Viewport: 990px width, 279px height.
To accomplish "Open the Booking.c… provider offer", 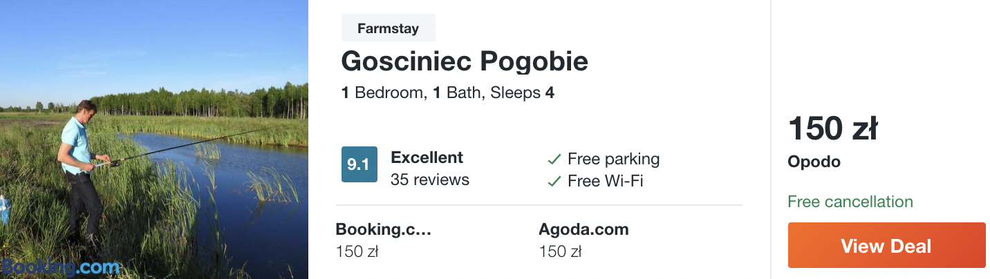I will click(x=384, y=229).
